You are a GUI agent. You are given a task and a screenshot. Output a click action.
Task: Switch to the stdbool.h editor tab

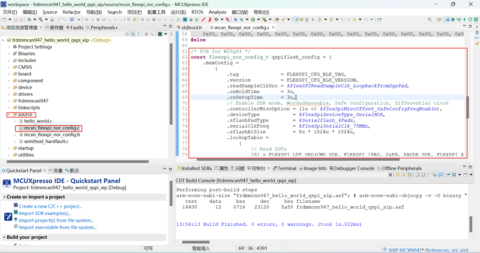pos(189,28)
